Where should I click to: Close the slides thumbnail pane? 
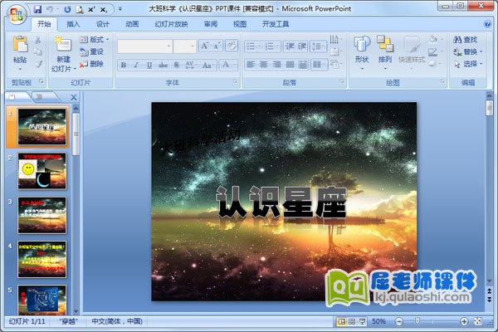(74, 97)
